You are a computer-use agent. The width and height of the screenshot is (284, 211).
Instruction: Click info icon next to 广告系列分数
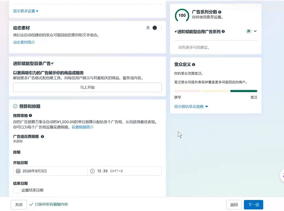click(220, 12)
